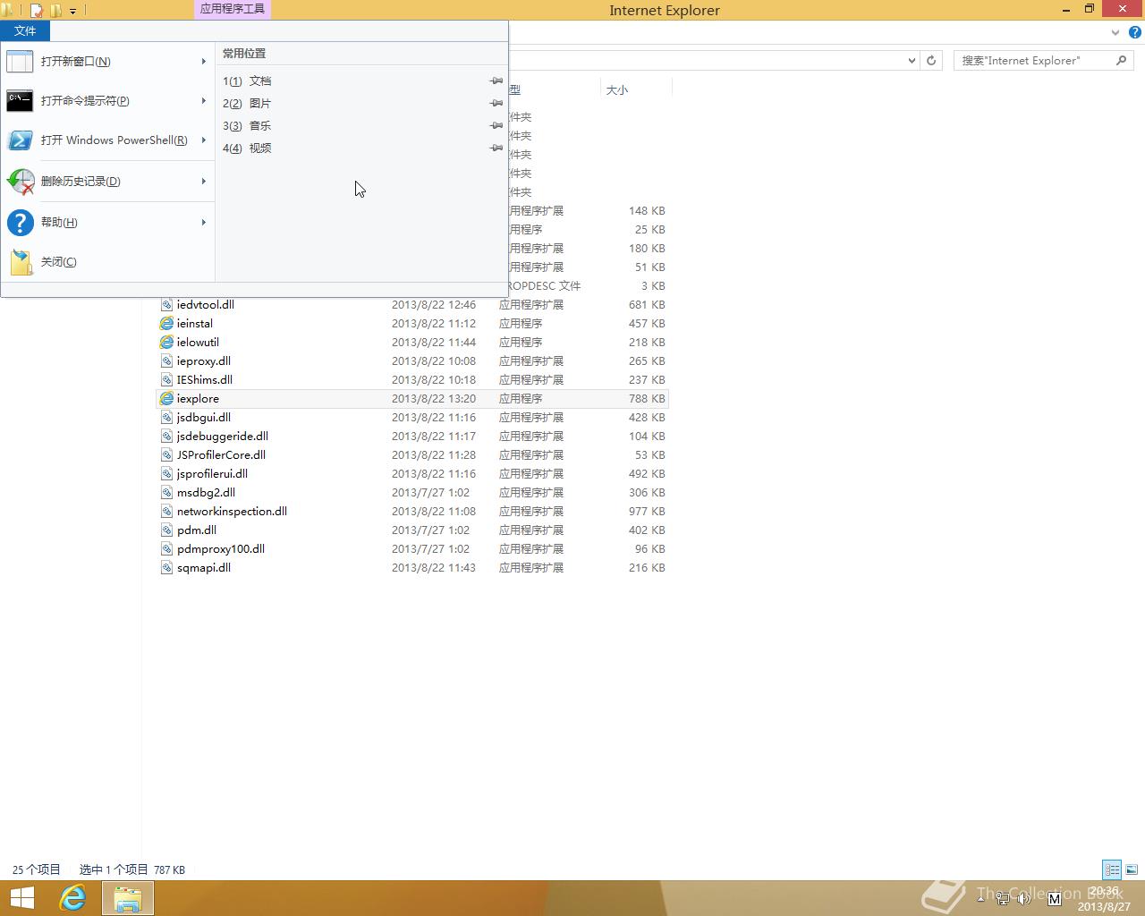Click the delete history icon
Image resolution: width=1145 pixels, height=916 pixels.
[x=20, y=182]
